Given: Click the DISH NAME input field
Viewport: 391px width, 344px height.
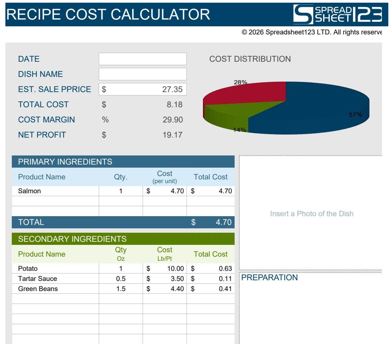Looking at the screenshot, I should pos(143,74).
